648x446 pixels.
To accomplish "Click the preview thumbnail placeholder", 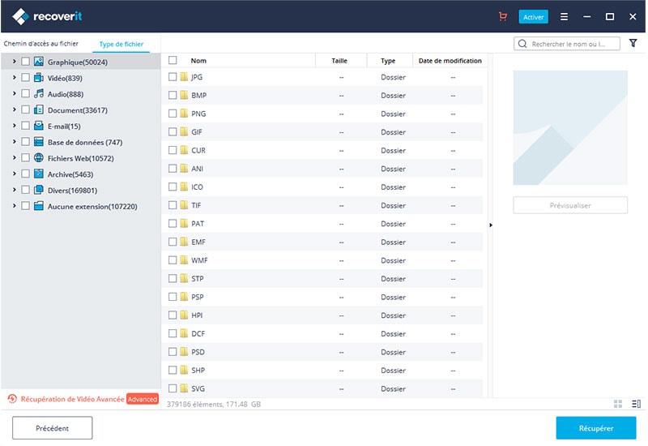I will click(x=570, y=127).
